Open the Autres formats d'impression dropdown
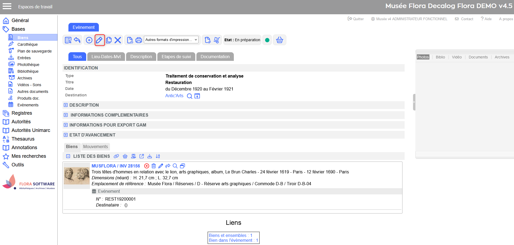The width and height of the screenshot is (514, 245). (171, 40)
